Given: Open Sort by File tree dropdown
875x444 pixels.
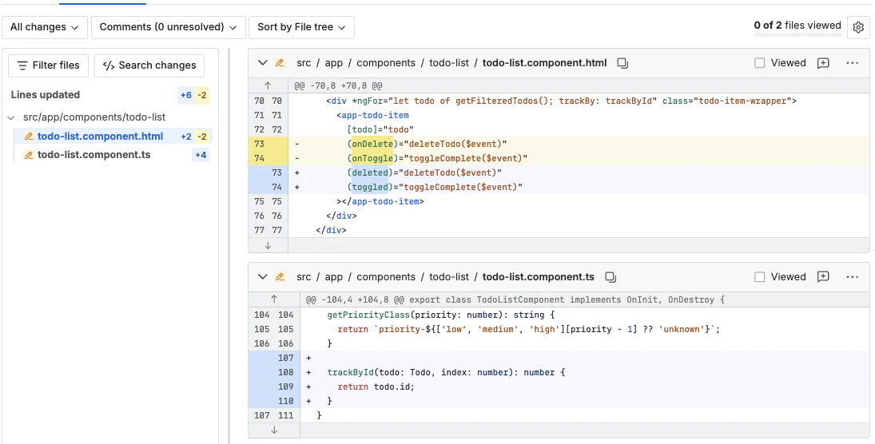Looking at the screenshot, I should click(301, 27).
